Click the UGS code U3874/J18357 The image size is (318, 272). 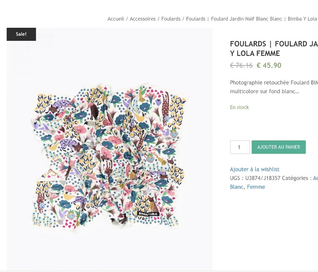click(x=263, y=178)
